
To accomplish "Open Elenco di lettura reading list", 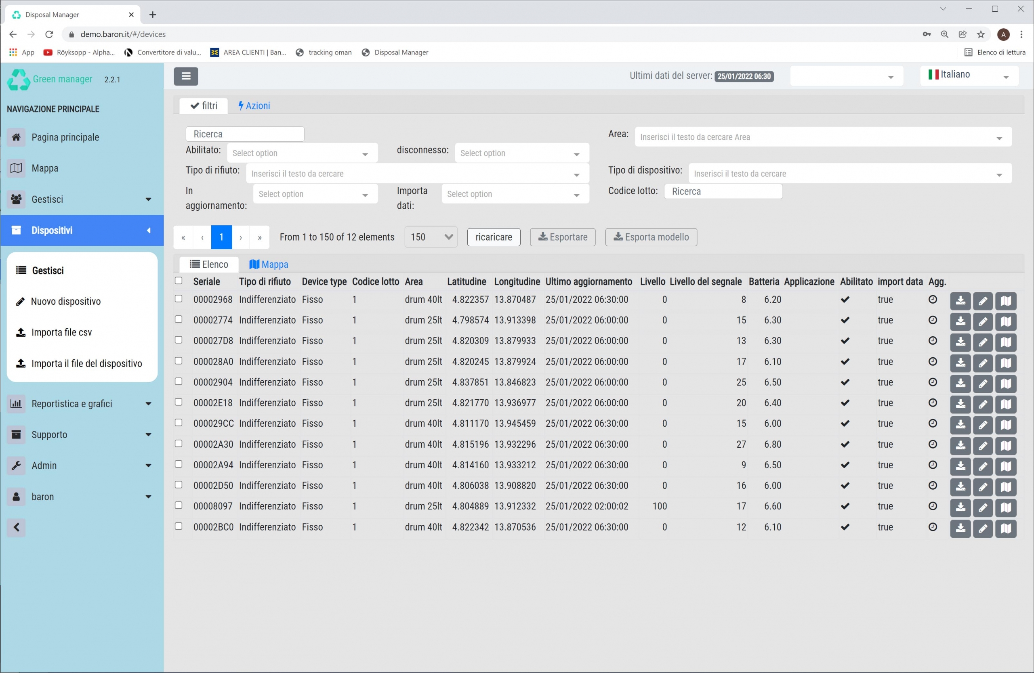I will click(x=995, y=52).
